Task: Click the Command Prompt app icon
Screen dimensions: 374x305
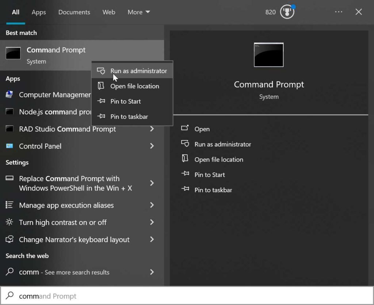Action: (13, 53)
